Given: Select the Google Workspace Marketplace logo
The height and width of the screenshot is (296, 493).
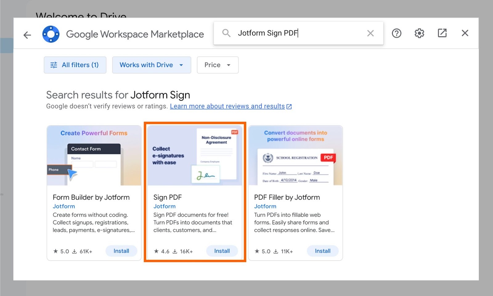Looking at the screenshot, I should click(51, 34).
